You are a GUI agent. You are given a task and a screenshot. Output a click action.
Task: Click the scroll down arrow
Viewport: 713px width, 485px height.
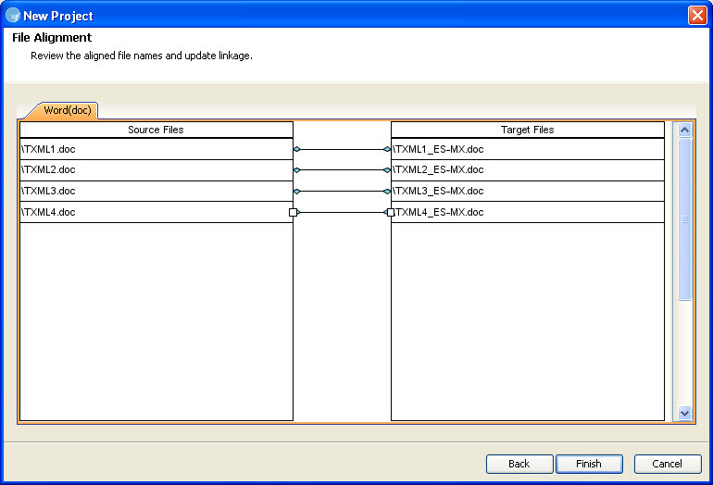(684, 413)
